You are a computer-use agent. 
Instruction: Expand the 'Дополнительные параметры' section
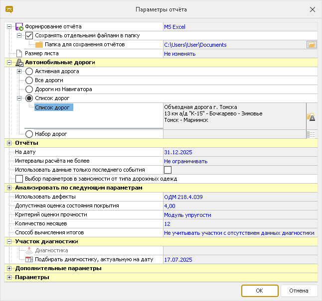coord(9,269)
